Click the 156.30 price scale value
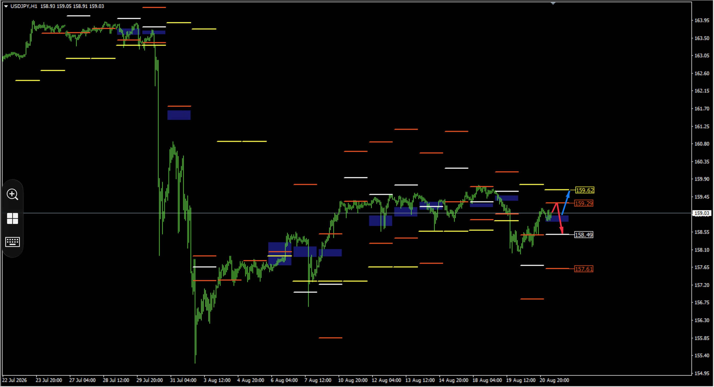The image size is (714, 387). pos(702,320)
